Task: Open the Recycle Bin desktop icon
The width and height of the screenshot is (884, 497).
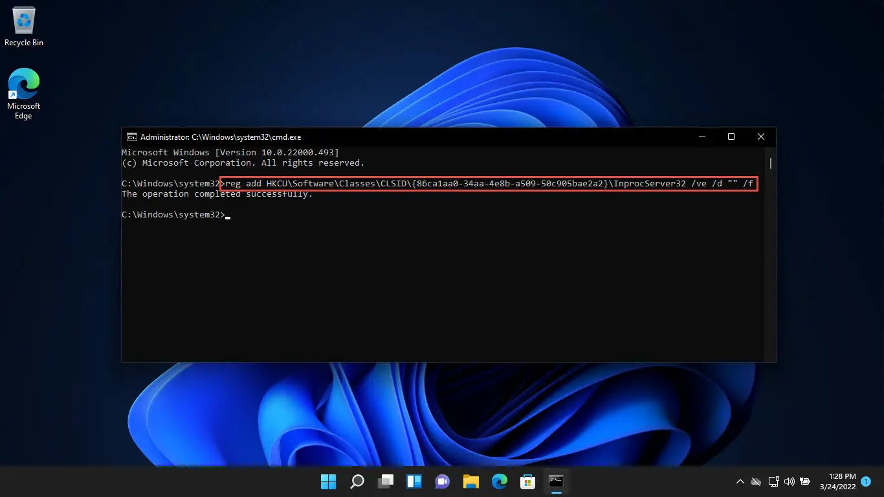Action: tap(24, 27)
